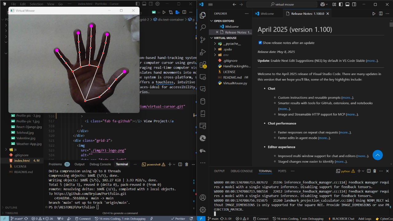Open Copilot chat icon in VS Code title bar
The width and height of the screenshot is (393, 221).
(323, 5)
